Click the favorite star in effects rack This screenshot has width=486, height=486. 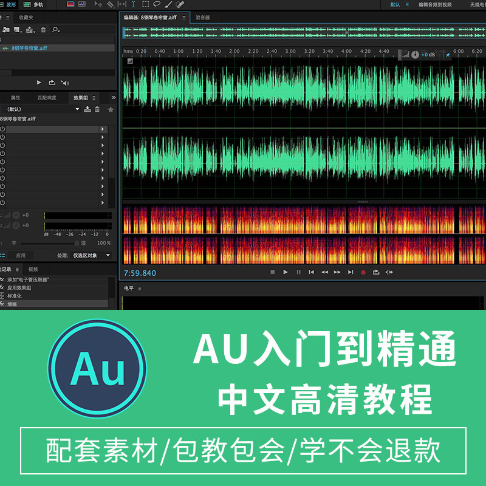[111, 109]
